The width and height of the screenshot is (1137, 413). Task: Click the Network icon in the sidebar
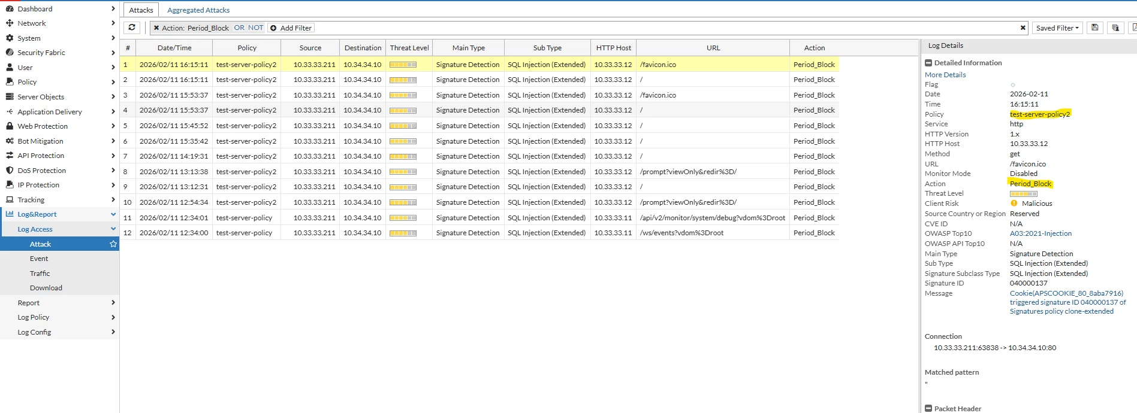[x=10, y=23]
